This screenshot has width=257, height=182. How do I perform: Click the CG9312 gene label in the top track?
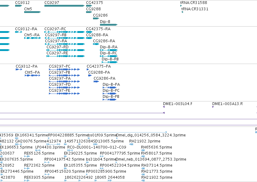(x=22, y=3)
